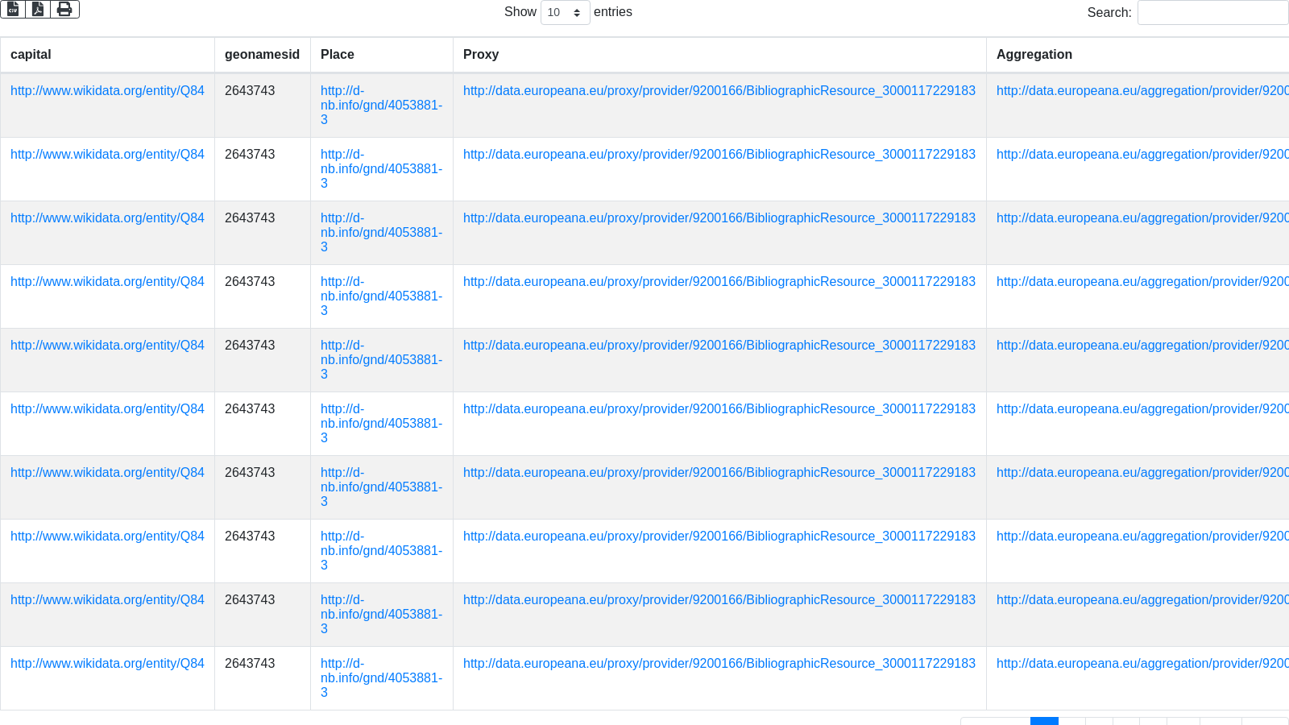Open third row's wikidata Q84 link
The height and width of the screenshot is (725, 1289).
pyautogui.click(x=107, y=217)
